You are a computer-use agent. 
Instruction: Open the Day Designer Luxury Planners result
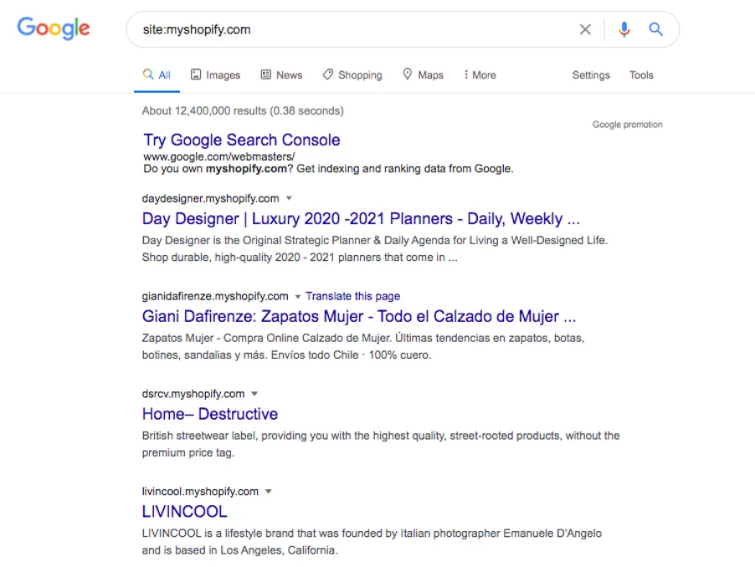coord(361,219)
